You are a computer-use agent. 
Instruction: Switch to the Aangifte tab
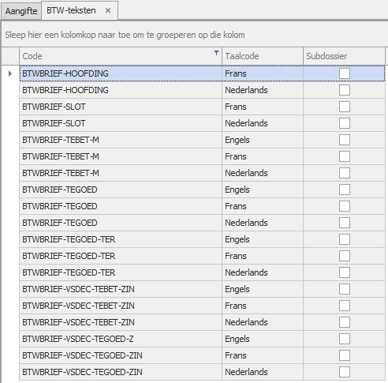pos(21,11)
